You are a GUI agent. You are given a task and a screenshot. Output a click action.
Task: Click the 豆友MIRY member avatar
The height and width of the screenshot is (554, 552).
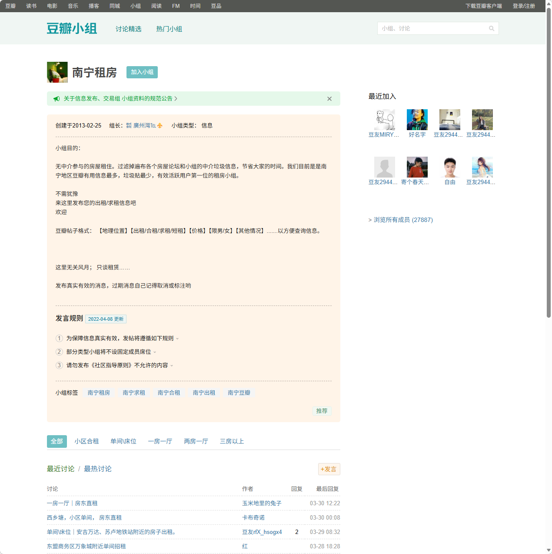pos(384,120)
